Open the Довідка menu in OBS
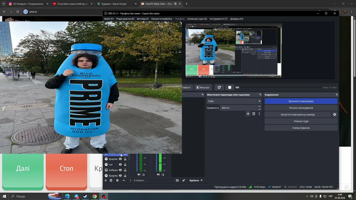356x200 pixels. [x=237, y=19]
